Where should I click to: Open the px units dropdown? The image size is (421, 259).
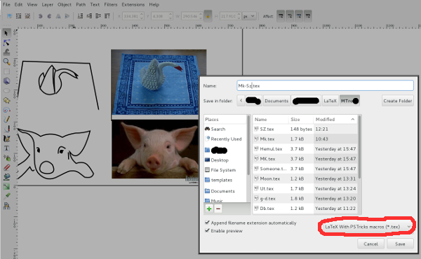point(249,16)
